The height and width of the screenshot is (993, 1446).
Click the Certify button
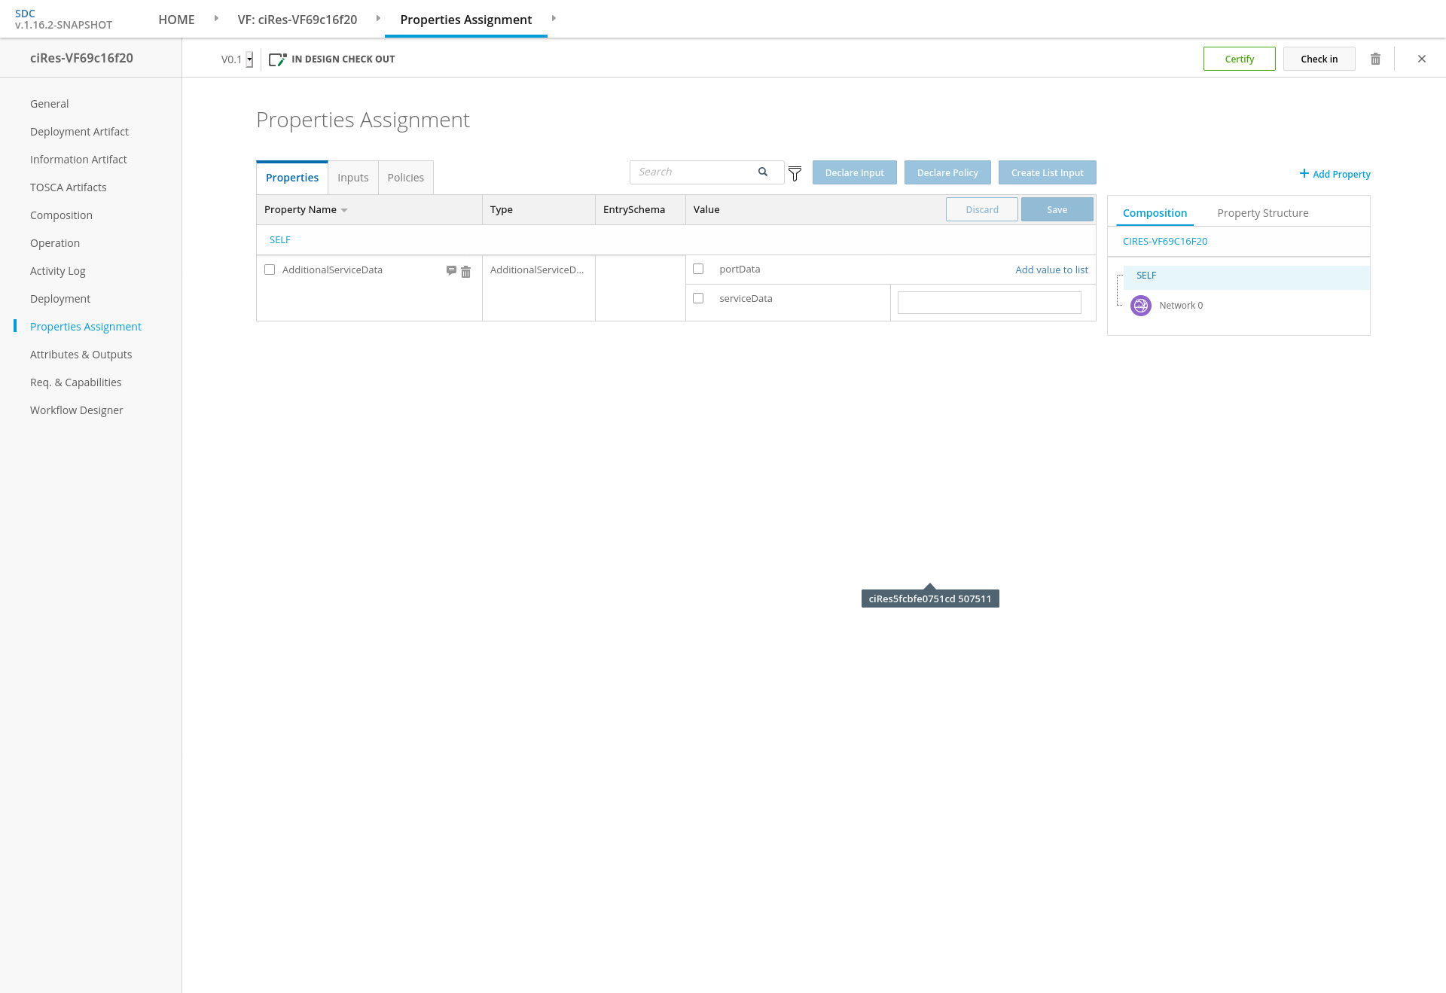[x=1239, y=59]
